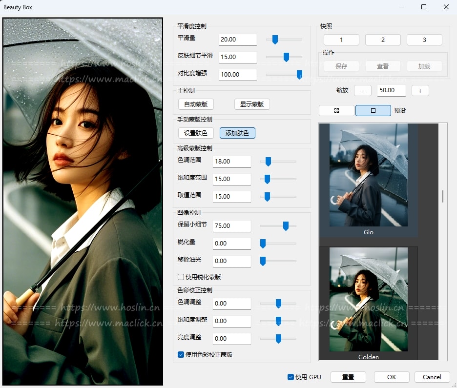The width and height of the screenshot is (457, 388).
Task: Click the zoom plus button
Action: tap(420, 91)
